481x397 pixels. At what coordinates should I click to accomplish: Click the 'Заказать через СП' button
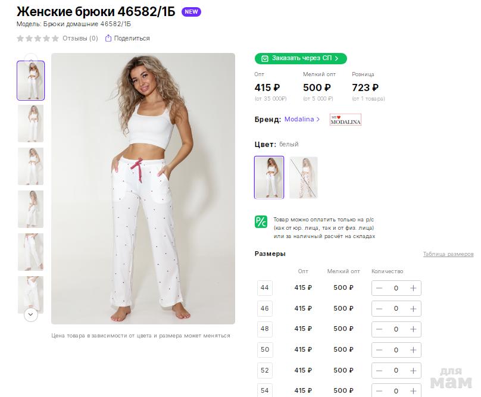click(x=301, y=58)
